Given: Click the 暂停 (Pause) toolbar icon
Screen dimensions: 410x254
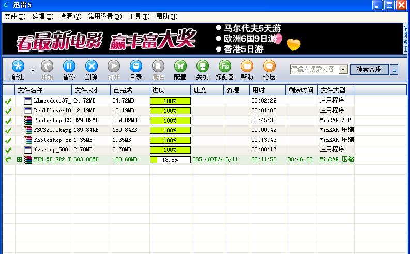Looking at the screenshot, I should coord(69,66).
